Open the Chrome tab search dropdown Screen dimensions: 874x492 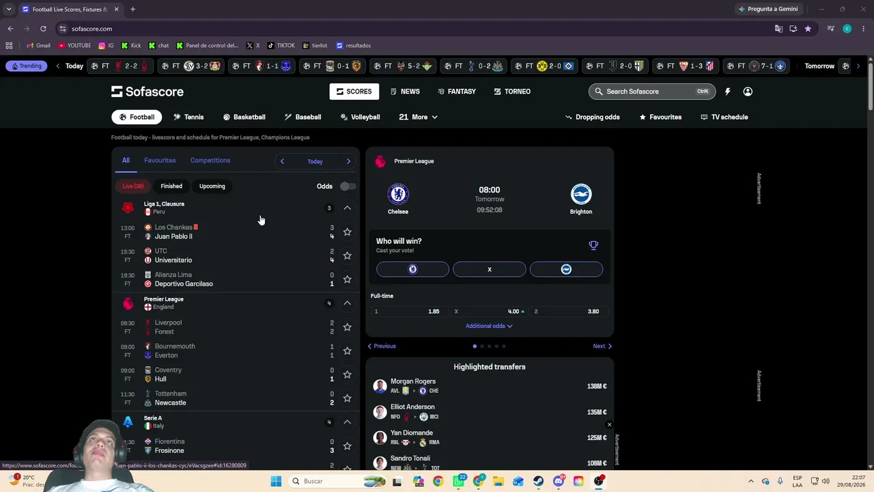[x=9, y=9]
